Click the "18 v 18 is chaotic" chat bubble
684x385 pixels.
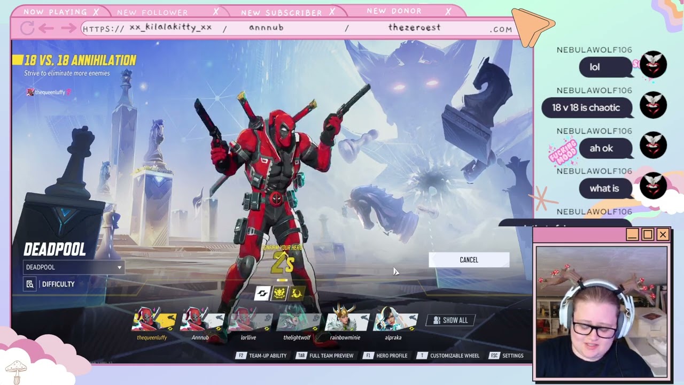click(x=587, y=107)
